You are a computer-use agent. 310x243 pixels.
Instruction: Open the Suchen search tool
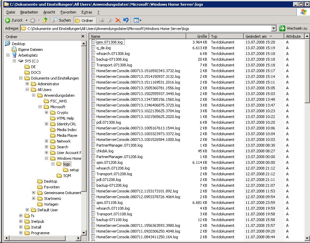click(62, 20)
